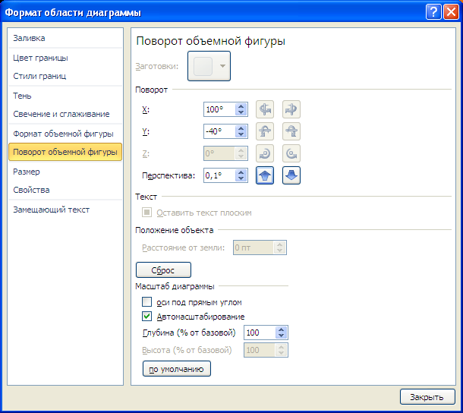Screen dimensions: 463x413
Task: Uncheck the Автомасштабирование checkbox
Action: pos(146,317)
